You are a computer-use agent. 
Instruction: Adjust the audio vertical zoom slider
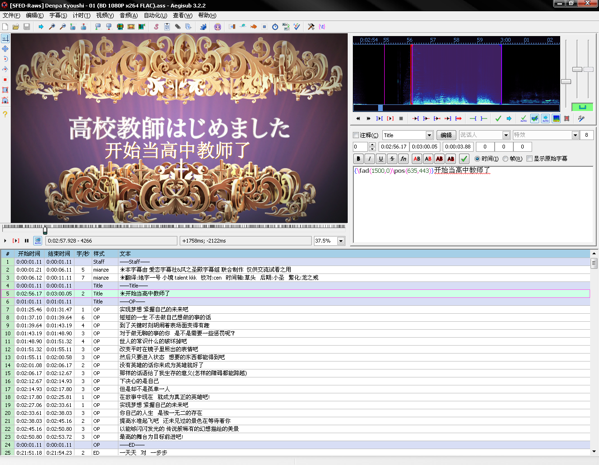(x=577, y=69)
